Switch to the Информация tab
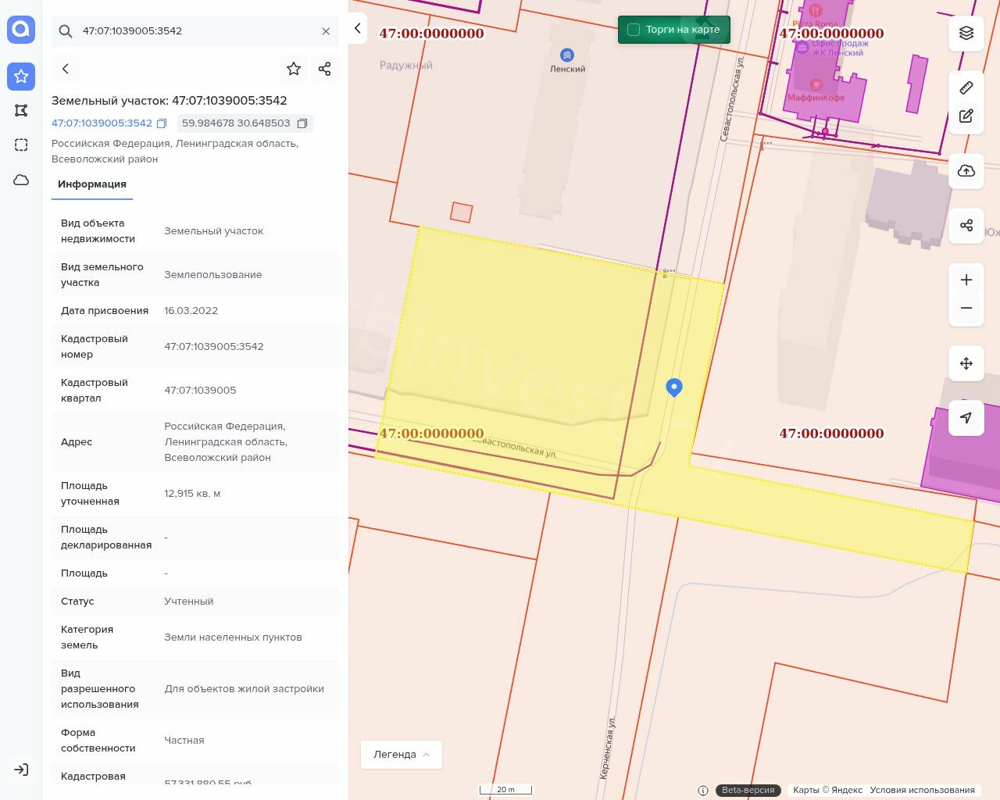The height and width of the screenshot is (800, 1000). click(x=92, y=184)
